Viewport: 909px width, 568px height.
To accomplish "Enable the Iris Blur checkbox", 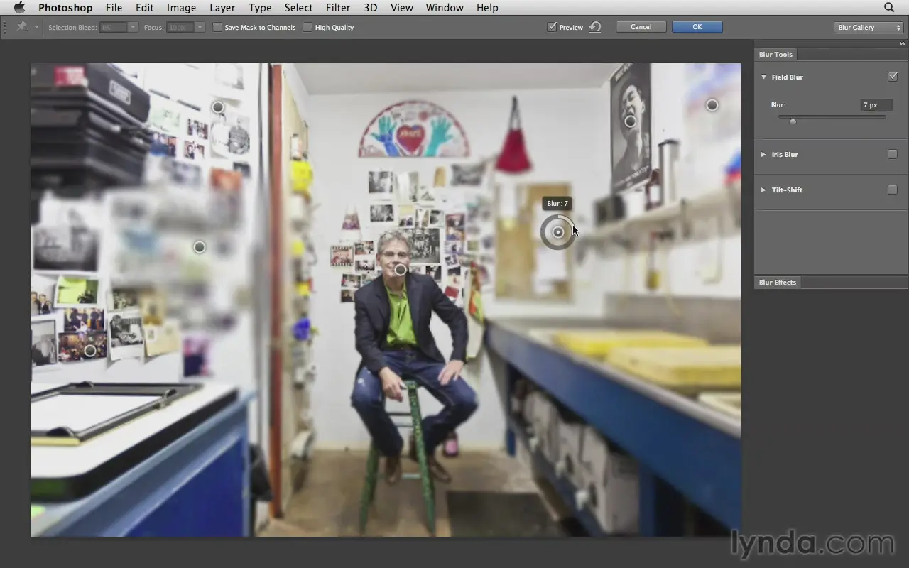I will click(893, 154).
